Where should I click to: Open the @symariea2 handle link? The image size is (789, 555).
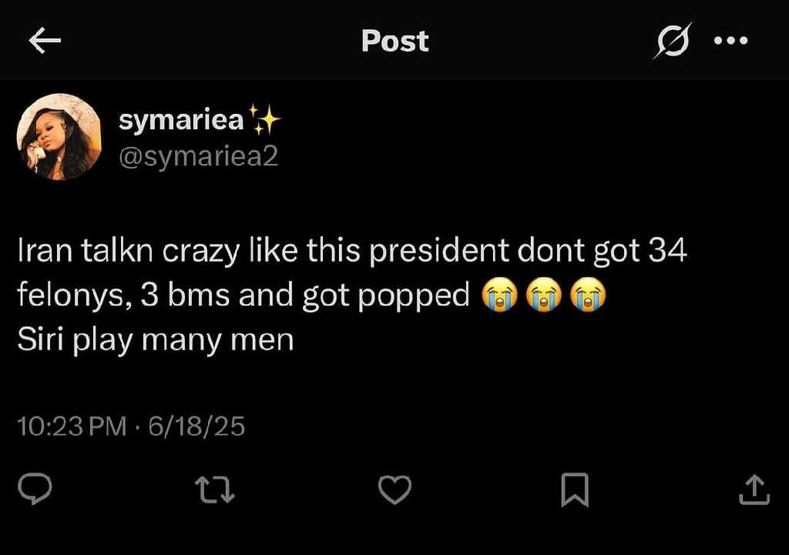(198, 156)
